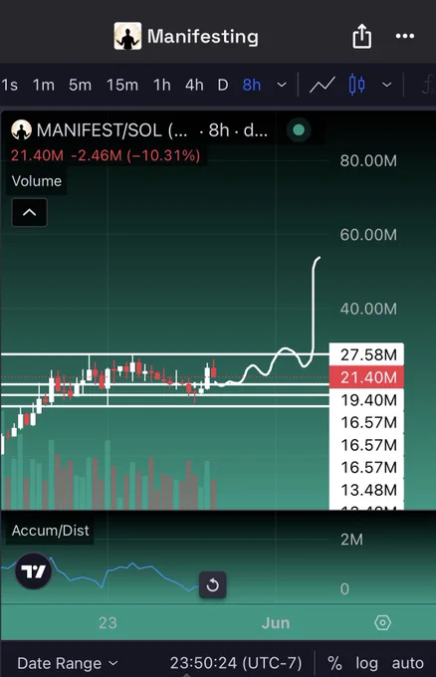Toggle the log scale mode
The width and height of the screenshot is (436, 677).
[x=366, y=663]
